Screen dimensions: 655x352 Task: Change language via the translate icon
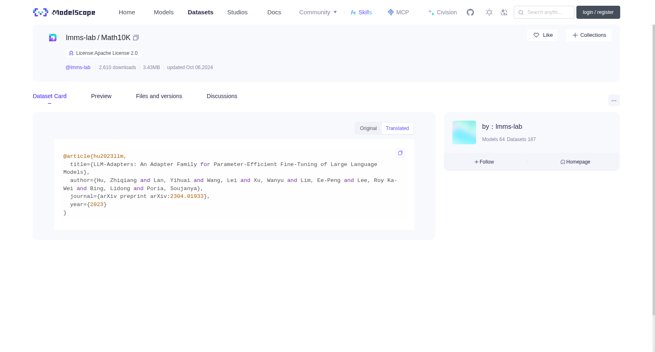click(504, 12)
